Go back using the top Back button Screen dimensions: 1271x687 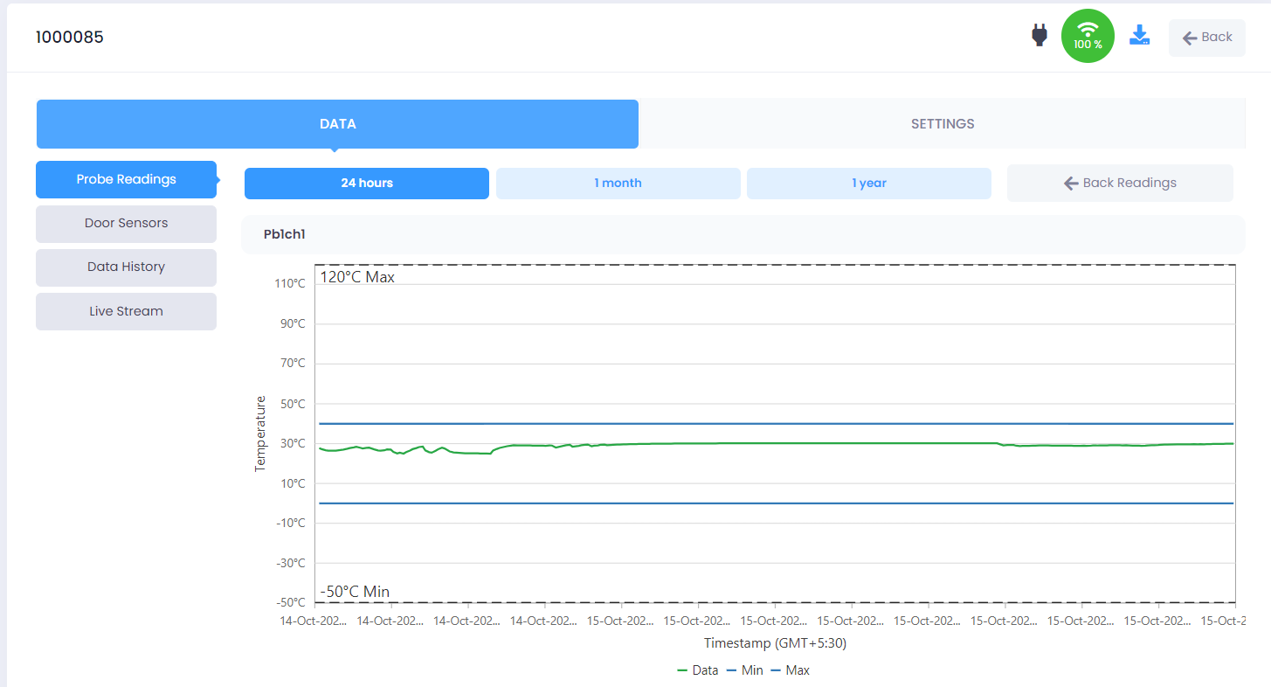tap(1206, 38)
